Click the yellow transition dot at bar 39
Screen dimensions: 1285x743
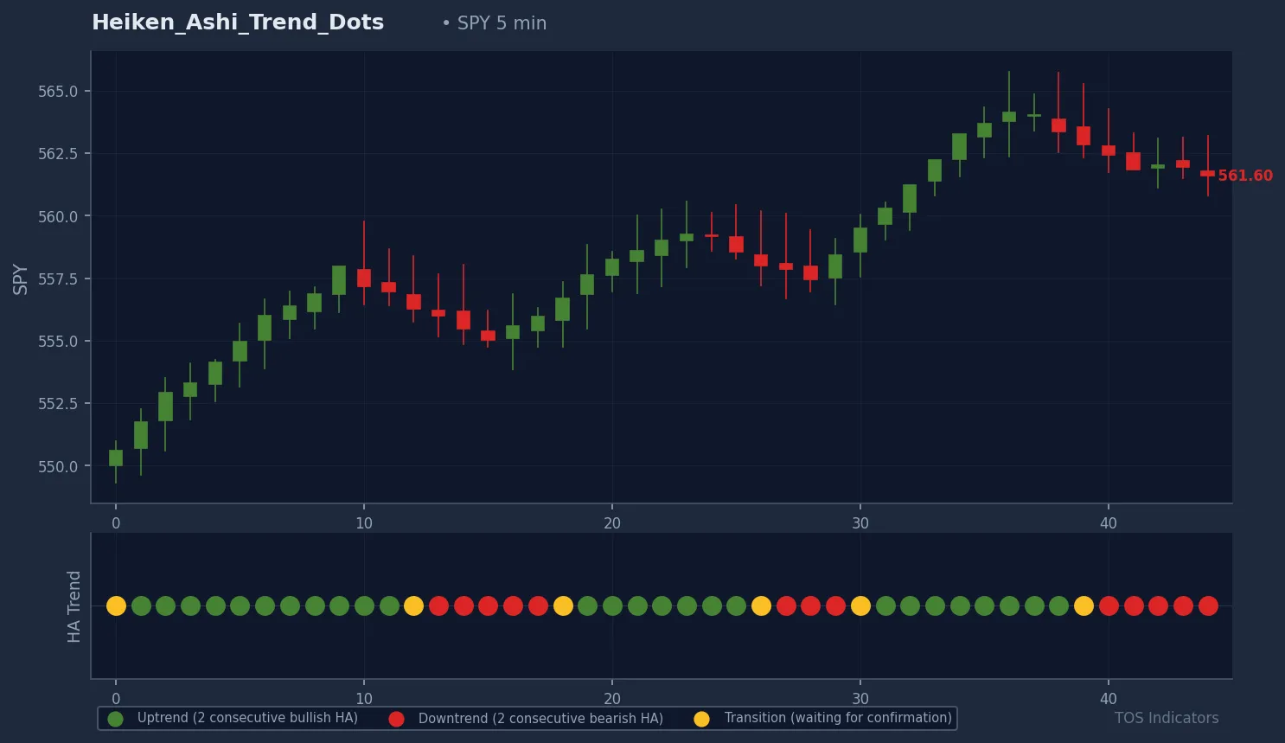click(x=1084, y=605)
